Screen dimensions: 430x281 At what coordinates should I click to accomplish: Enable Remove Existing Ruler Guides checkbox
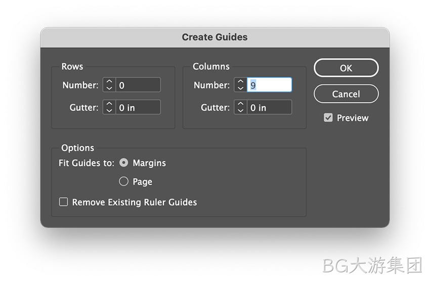(x=63, y=202)
